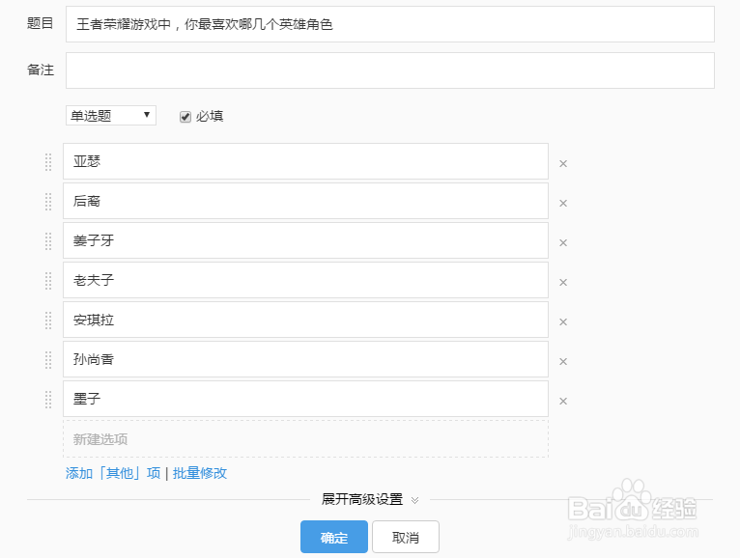Edit the 姜子牙 option text field

pyautogui.click(x=305, y=240)
